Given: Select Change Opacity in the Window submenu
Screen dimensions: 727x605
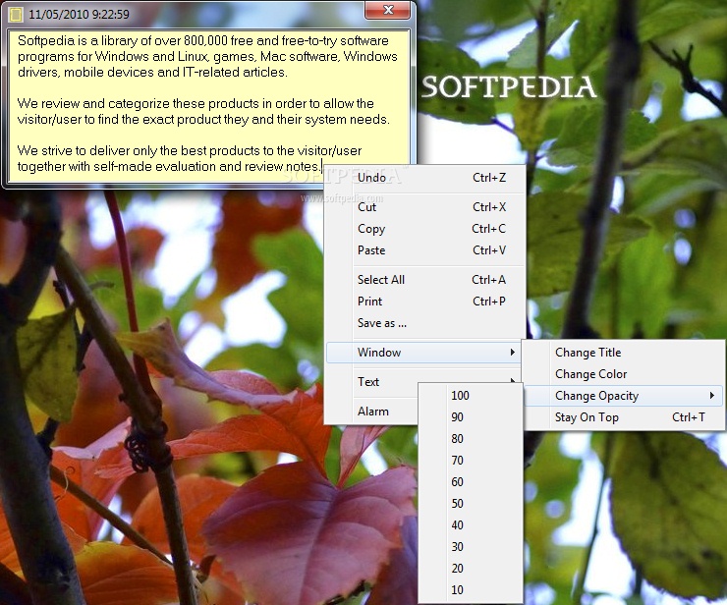Looking at the screenshot, I should pyautogui.click(x=623, y=396).
